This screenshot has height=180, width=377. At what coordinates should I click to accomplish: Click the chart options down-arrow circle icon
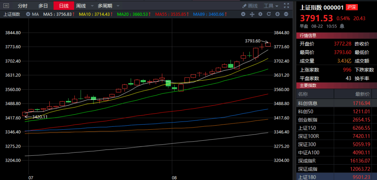[243, 14]
